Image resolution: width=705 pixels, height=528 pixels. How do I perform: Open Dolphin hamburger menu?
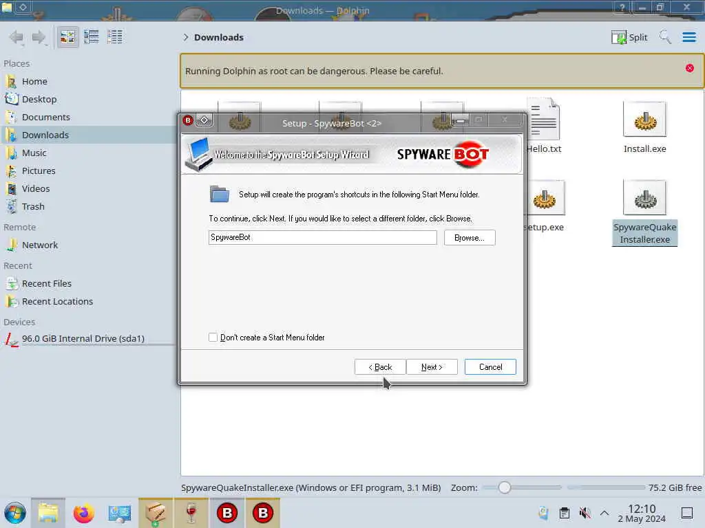pyautogui.click(x=688, y=37)
